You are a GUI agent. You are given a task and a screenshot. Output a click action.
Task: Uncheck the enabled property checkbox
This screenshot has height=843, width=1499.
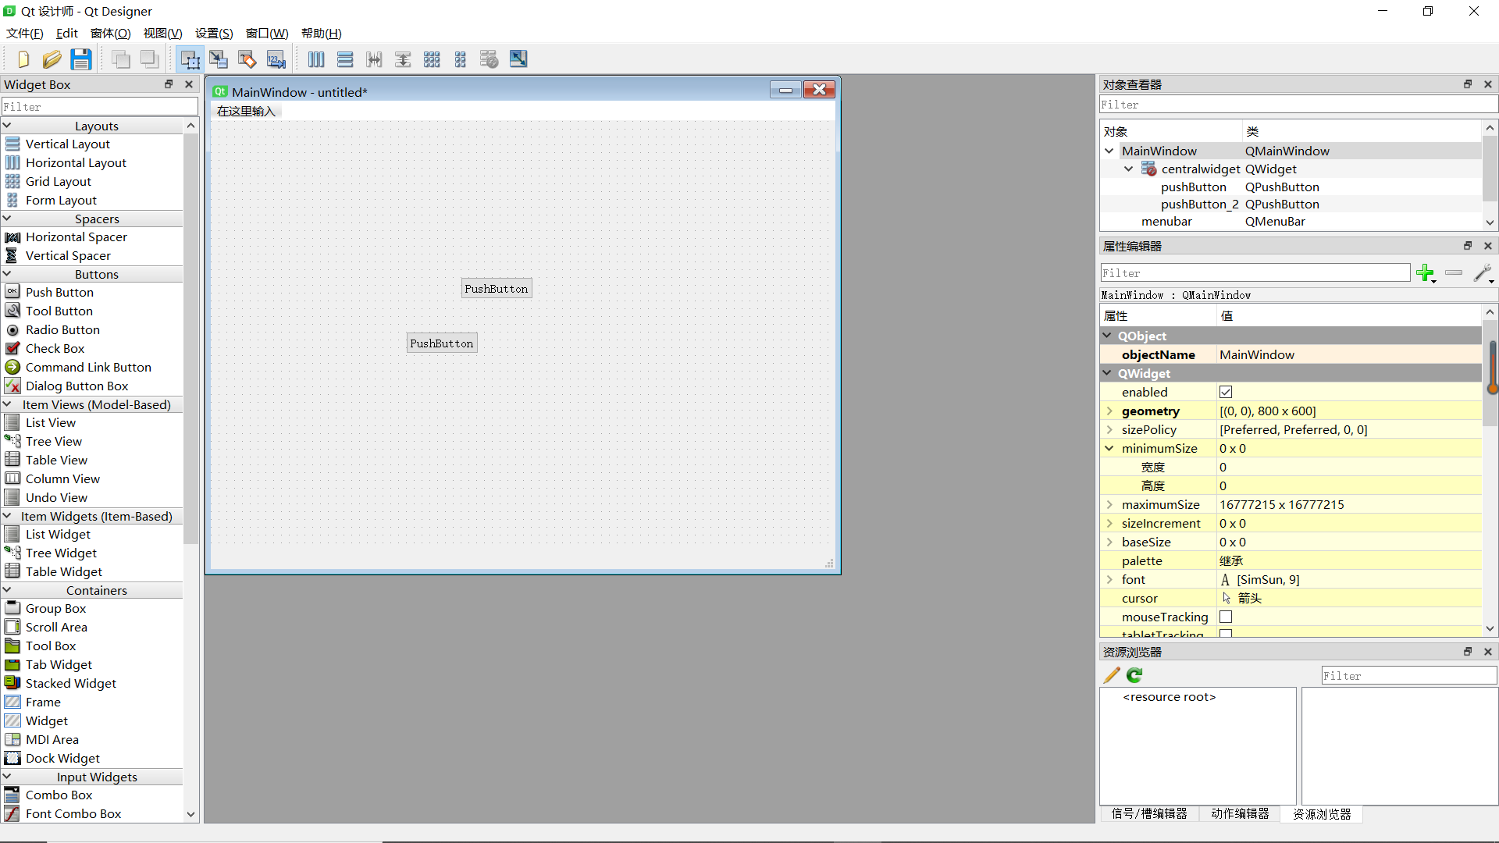[x=1226, y=393]
